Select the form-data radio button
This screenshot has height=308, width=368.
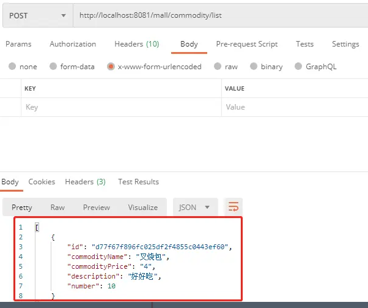53,66
